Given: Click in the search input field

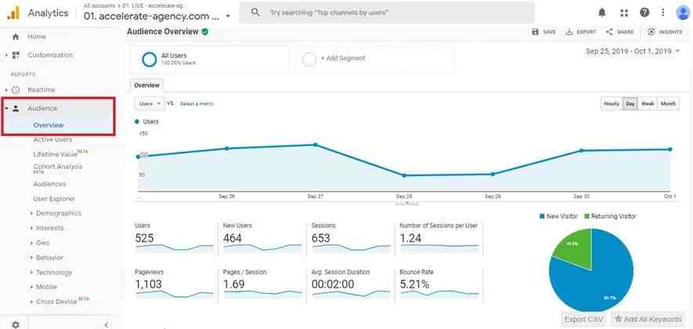Looking at the screenshot, I should pyautogui.click(x=387, y=13).
